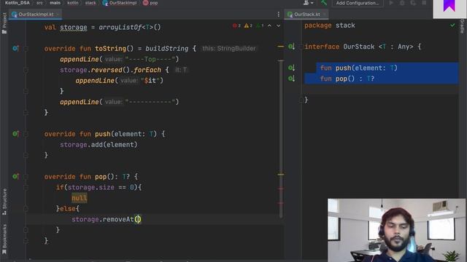Toggle the Structure tool window
The image size is (467, 262).
[x=4, y=202]
